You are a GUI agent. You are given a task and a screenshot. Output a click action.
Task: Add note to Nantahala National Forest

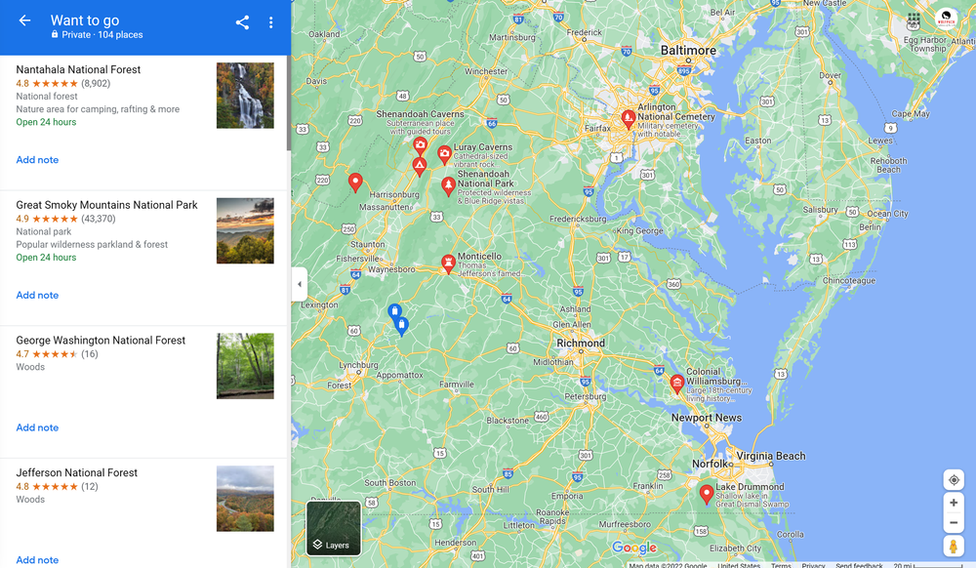[37, 160]
